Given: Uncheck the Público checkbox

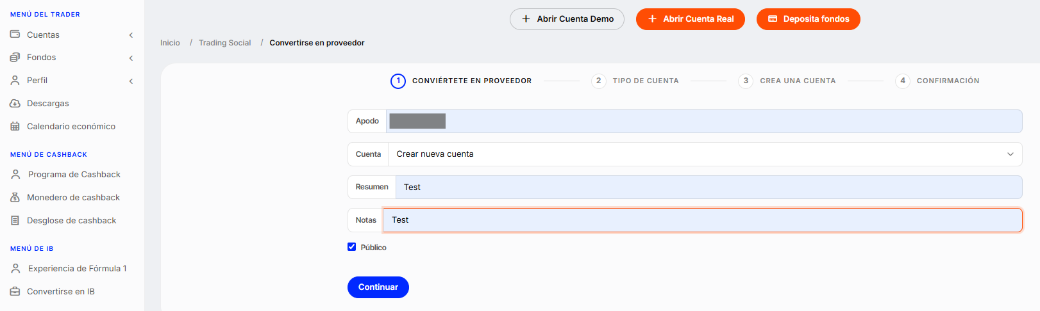Looking at the screenshot, I should tap(351, 247).
